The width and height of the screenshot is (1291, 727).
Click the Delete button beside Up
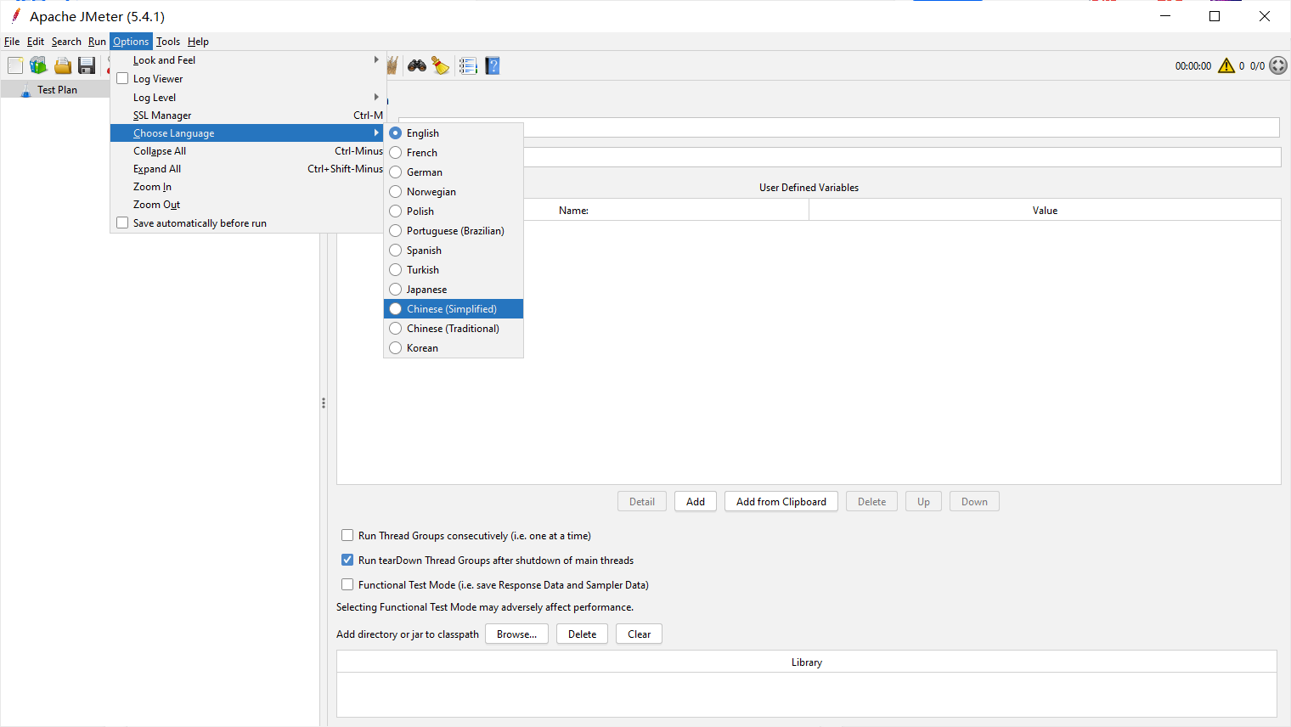pyautogui.click(x=871, y=502)
